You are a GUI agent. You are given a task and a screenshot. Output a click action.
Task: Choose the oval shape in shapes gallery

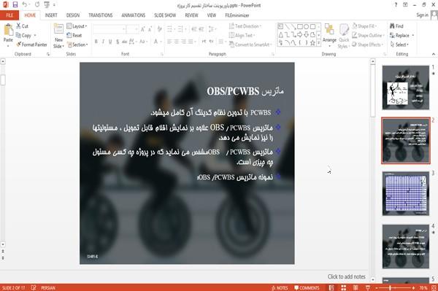click(306, 26)
